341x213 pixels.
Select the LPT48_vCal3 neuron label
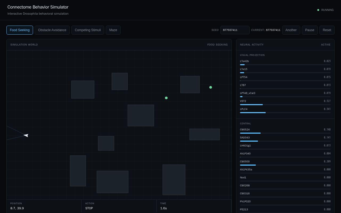(x=247, y=93)
